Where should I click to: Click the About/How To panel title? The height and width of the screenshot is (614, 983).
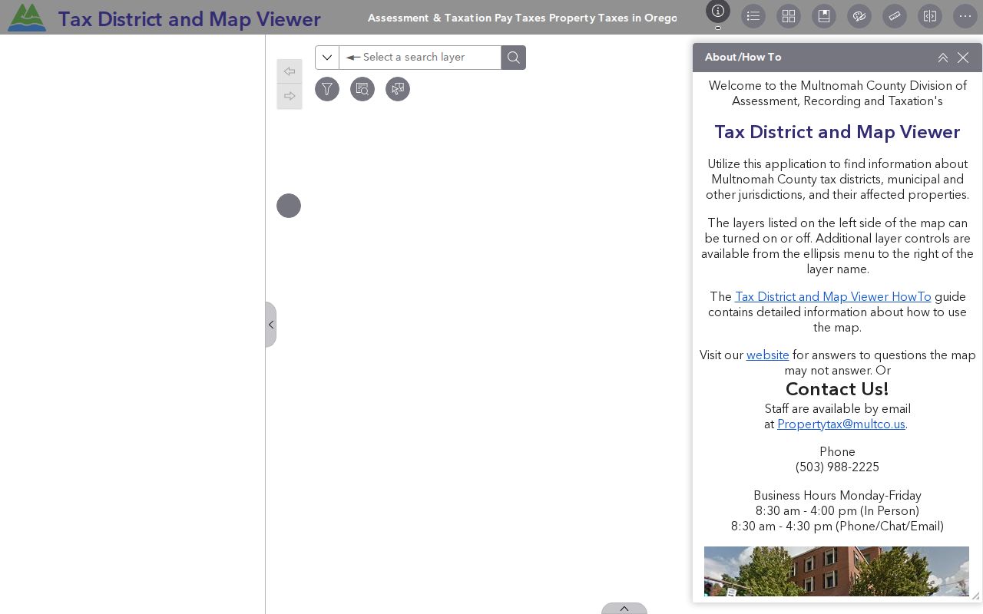743,58
